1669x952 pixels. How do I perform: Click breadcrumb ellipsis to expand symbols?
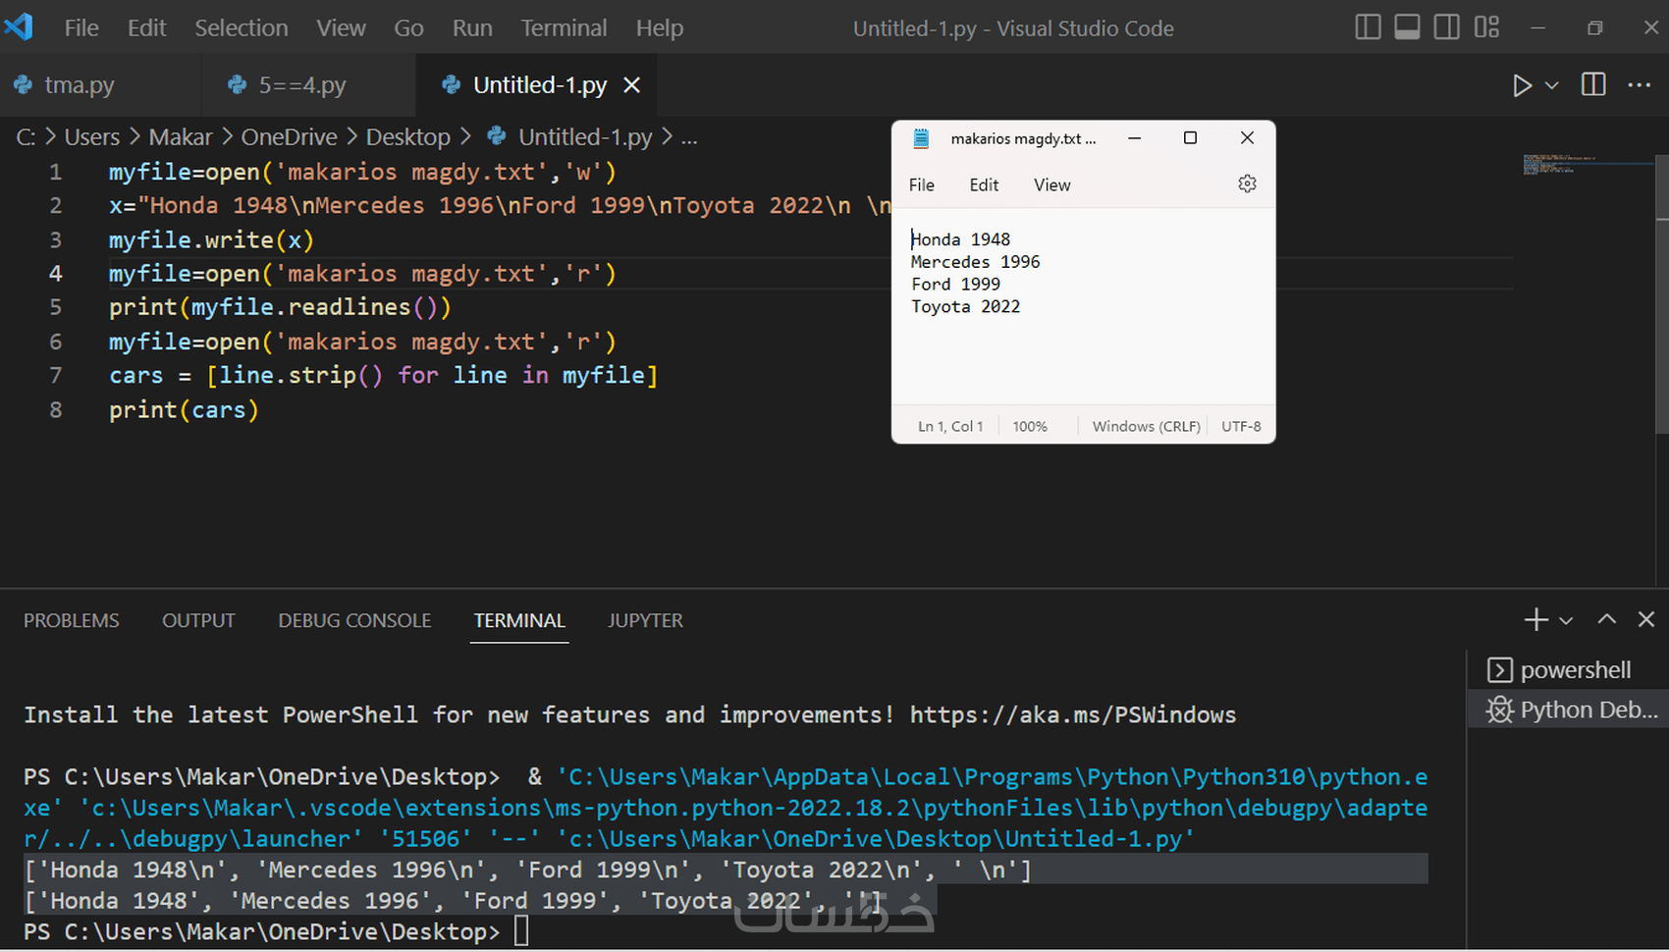pos(689,137)
